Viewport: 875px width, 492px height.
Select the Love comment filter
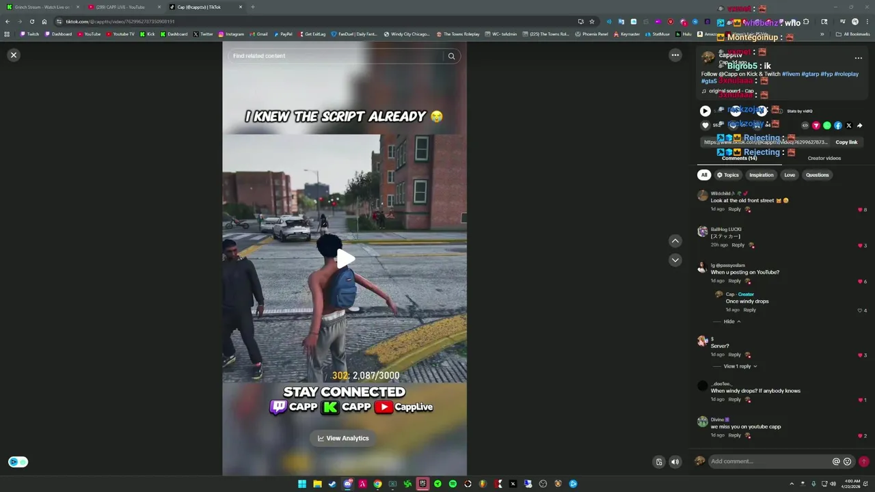tap(790, 175)
